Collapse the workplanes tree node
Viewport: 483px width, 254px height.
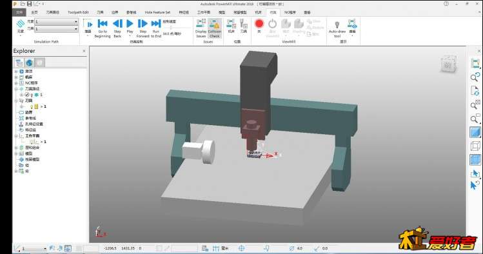pyautogui.click(x=16, y=136)
